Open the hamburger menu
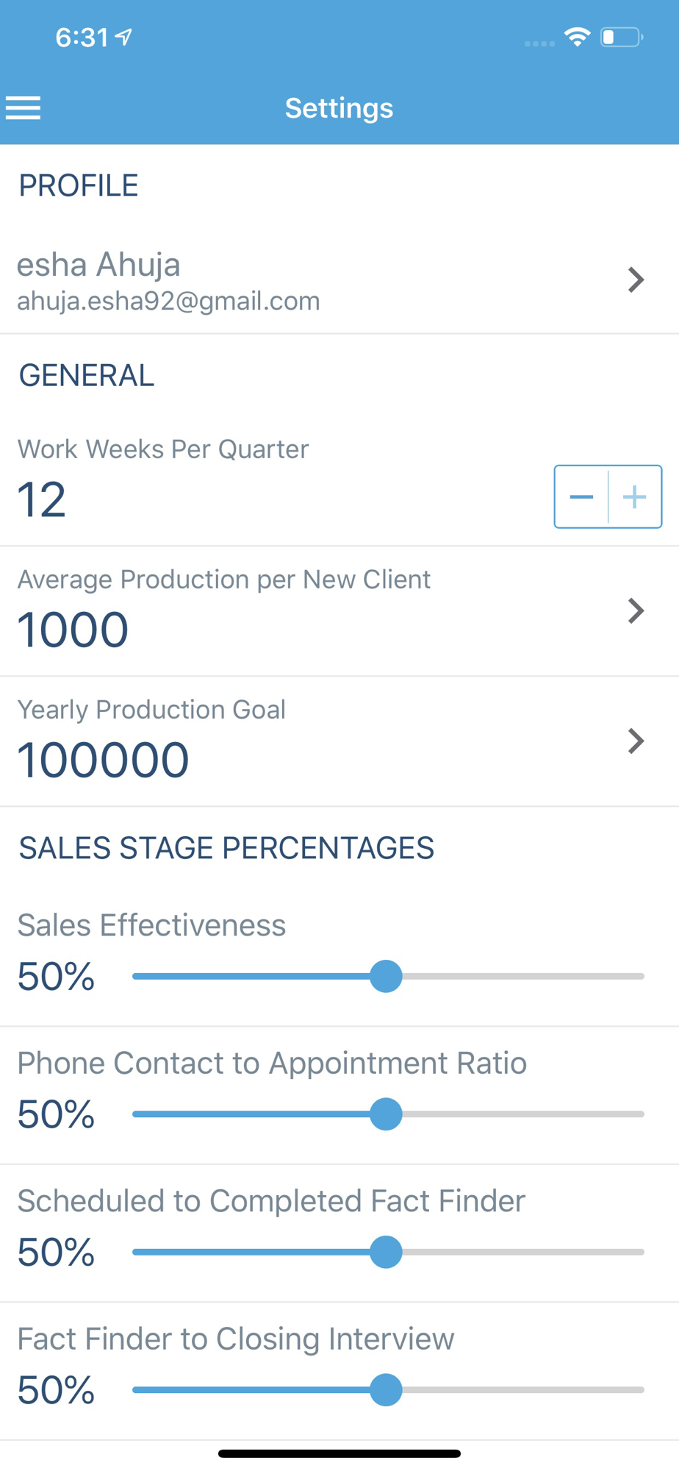679x1471 pixels. pos(24,108)
